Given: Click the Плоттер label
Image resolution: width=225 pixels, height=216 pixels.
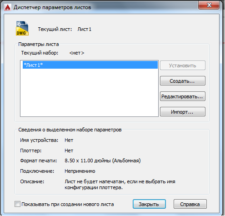Looking at the screenshot, I should [31, 151].
